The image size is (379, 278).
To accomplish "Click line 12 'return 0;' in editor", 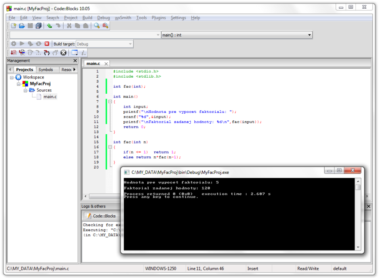I will 135,127.
